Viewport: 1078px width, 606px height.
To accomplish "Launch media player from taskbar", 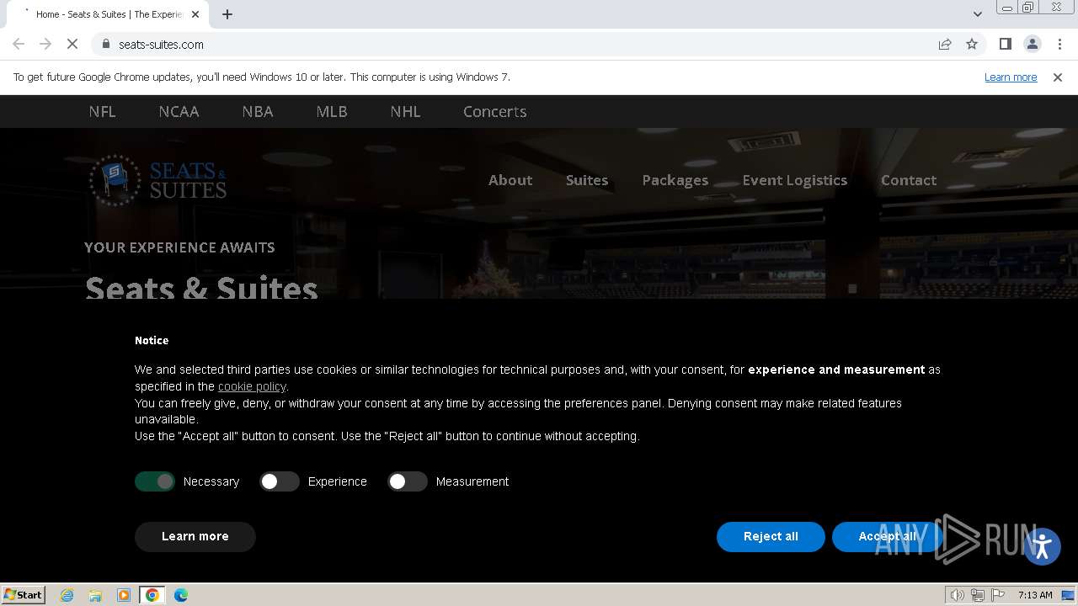I will 124,595.
